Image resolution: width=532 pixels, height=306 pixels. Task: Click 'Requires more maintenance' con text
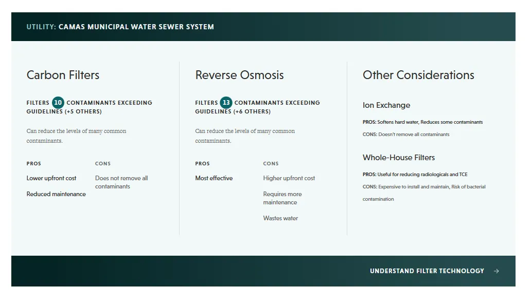(282, 198)
